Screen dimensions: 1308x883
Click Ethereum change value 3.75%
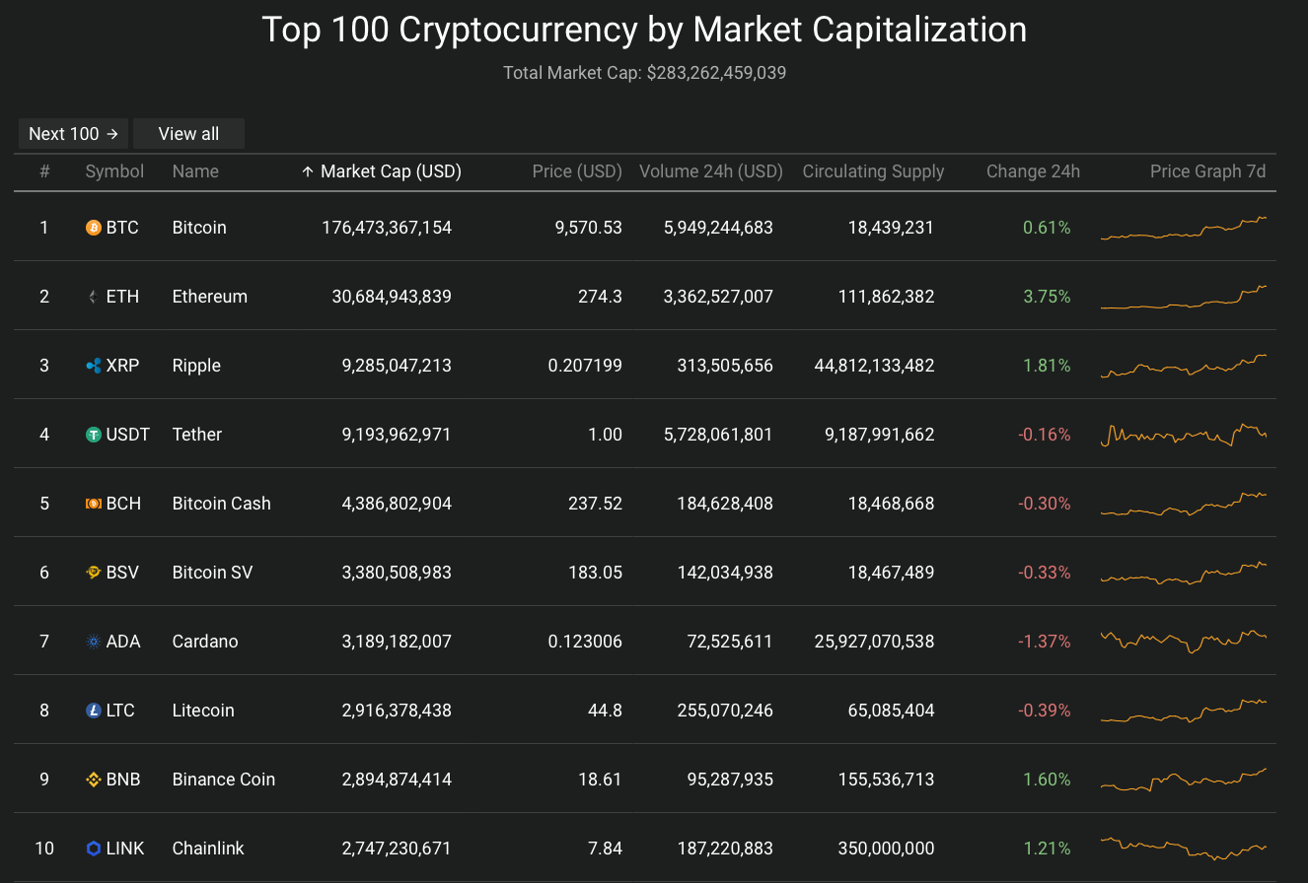tap(1047, 297)
